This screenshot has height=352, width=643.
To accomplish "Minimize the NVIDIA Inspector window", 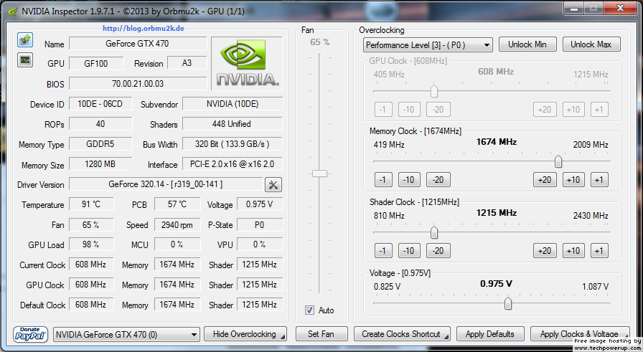I will click(x=574, y=9).
